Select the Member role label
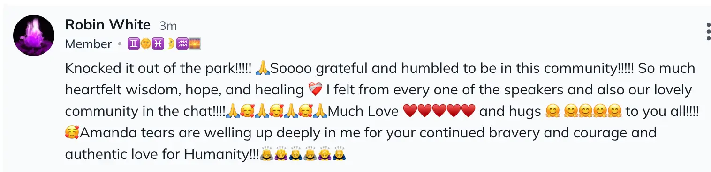Viewport: 711px width, 172px height. [89, 44]
